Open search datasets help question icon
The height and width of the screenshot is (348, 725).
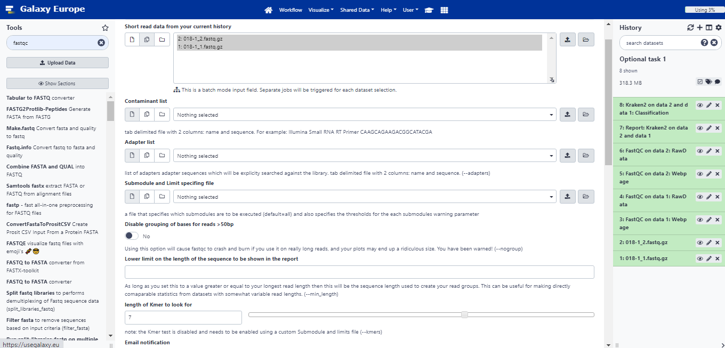click(x=704, y=43)
